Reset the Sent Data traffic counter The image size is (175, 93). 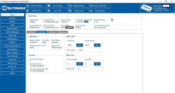coord(80,45)
